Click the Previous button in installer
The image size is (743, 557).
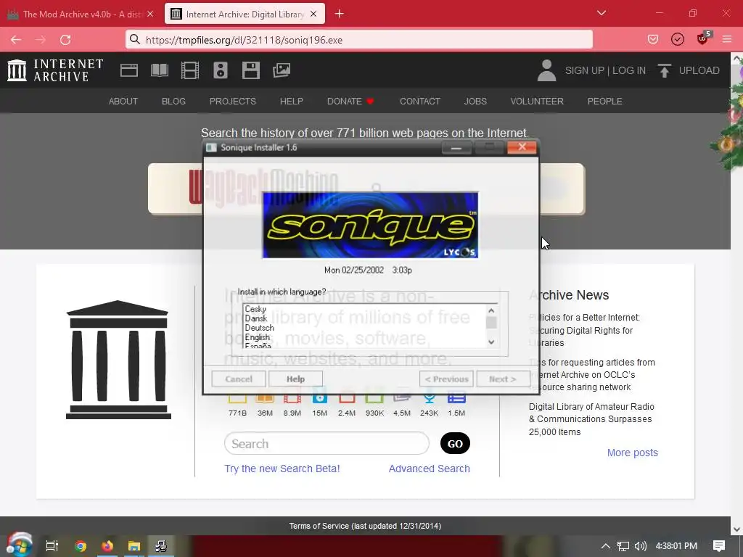(446, 379)
